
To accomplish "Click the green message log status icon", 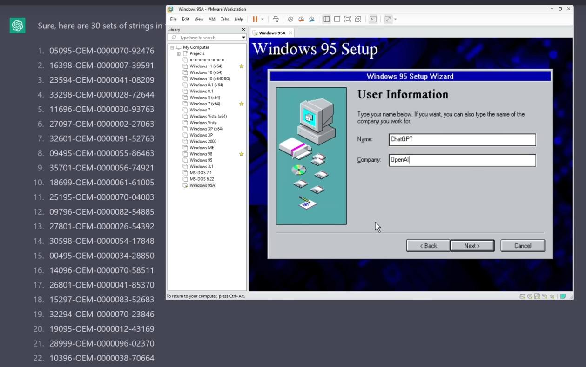I will (563, 296).
